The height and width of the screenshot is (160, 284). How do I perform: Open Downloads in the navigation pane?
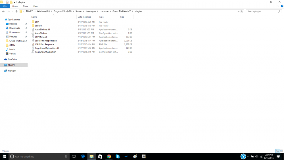click(x=14, y=28)
